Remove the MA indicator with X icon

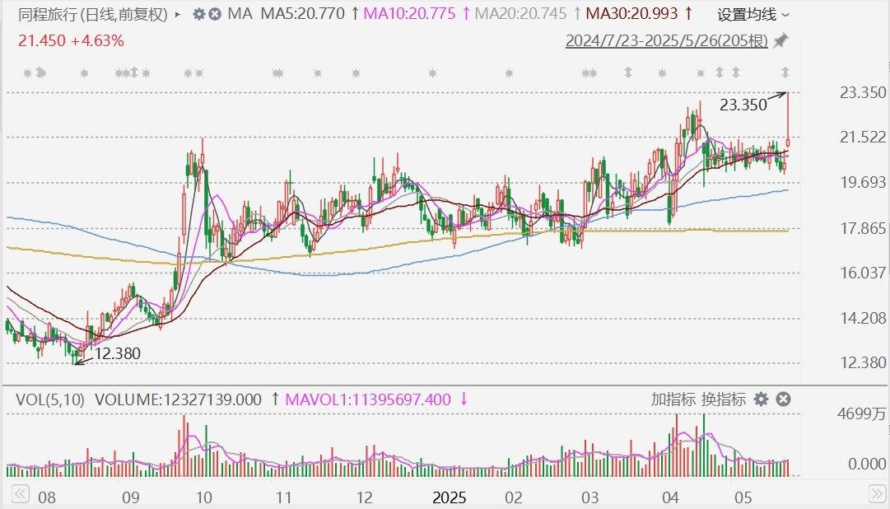[215, 14]
